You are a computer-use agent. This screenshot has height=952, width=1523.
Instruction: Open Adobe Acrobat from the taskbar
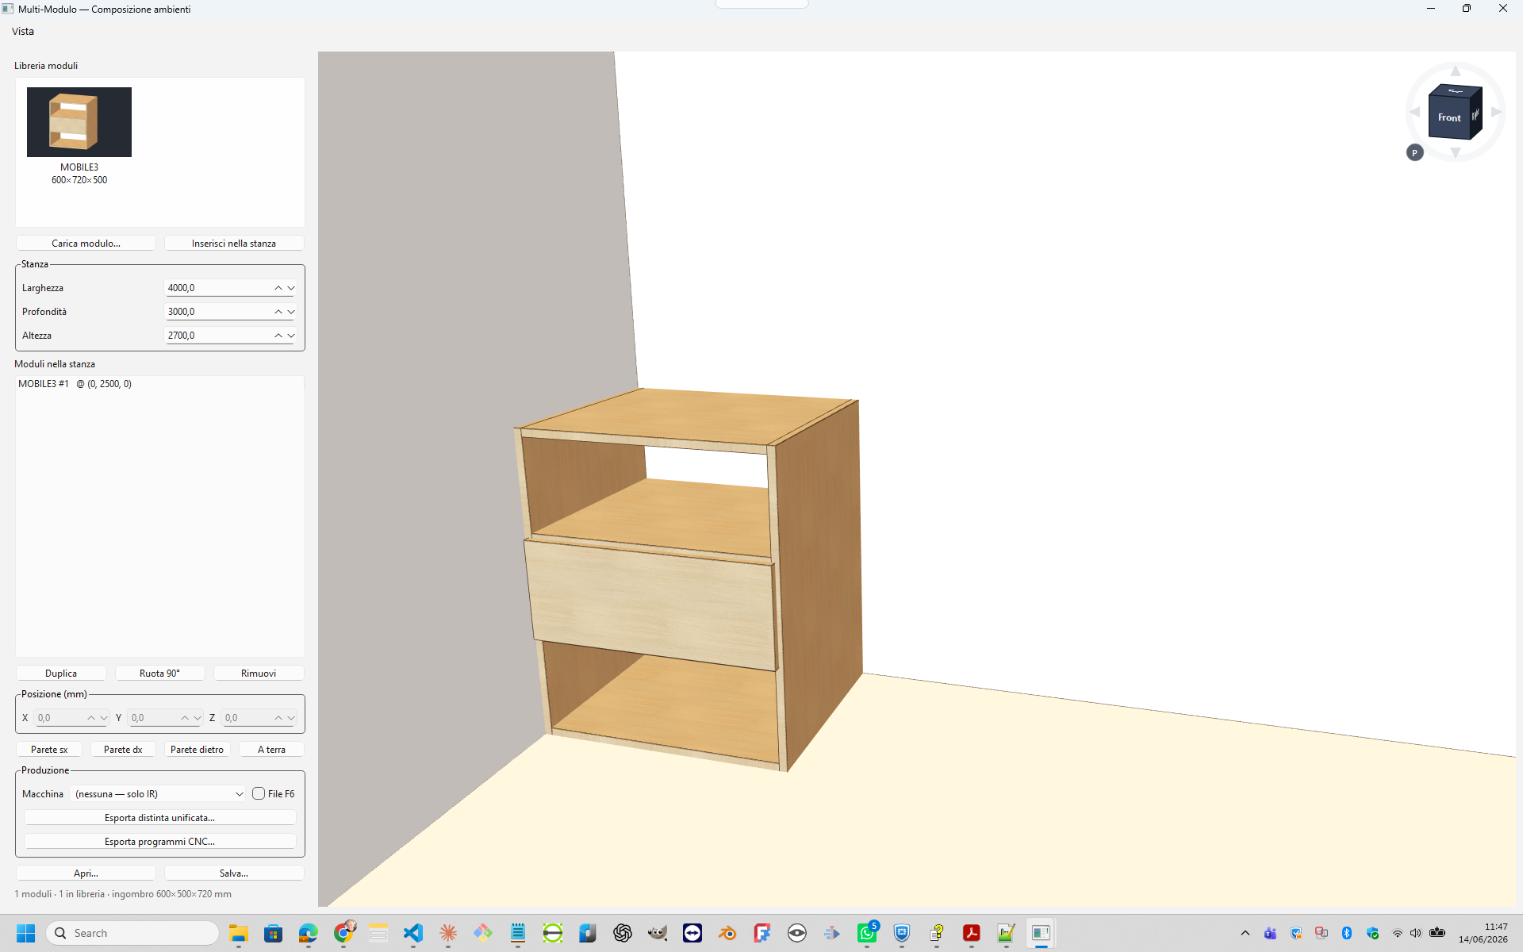[972, 933]
